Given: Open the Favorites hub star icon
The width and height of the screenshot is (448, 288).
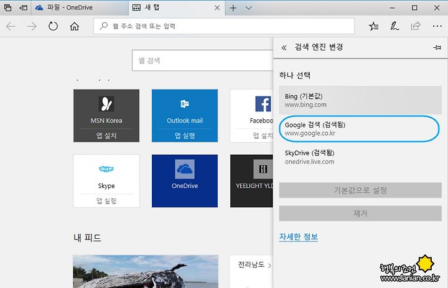Looking at the screenshot, I should point(373,26).
